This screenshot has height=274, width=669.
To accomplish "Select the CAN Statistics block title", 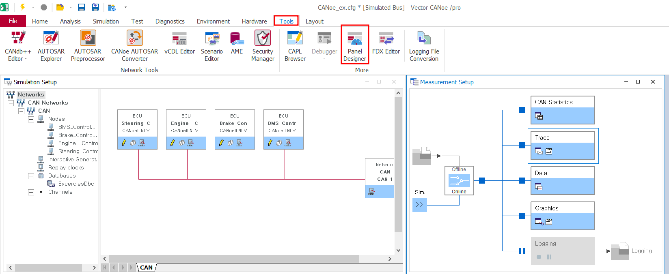I will click(554, 102).
